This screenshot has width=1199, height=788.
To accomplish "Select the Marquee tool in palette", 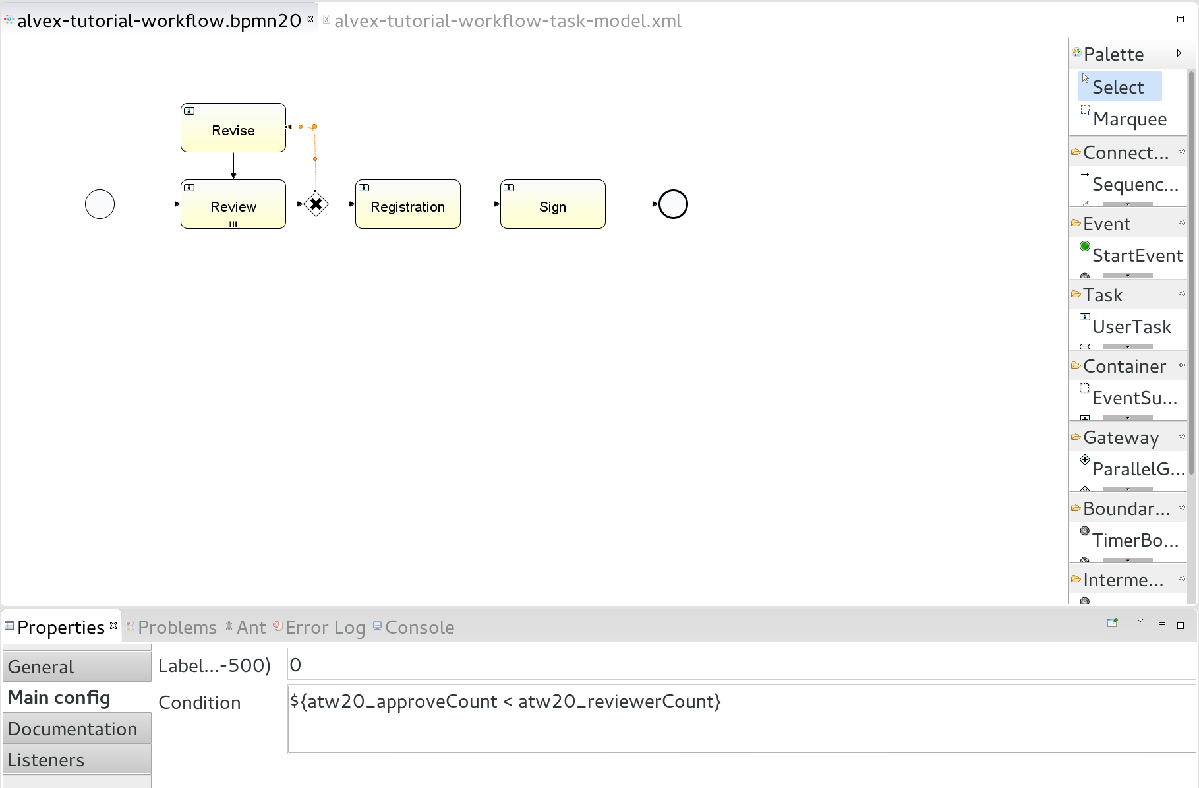I will click(1128, 119).
